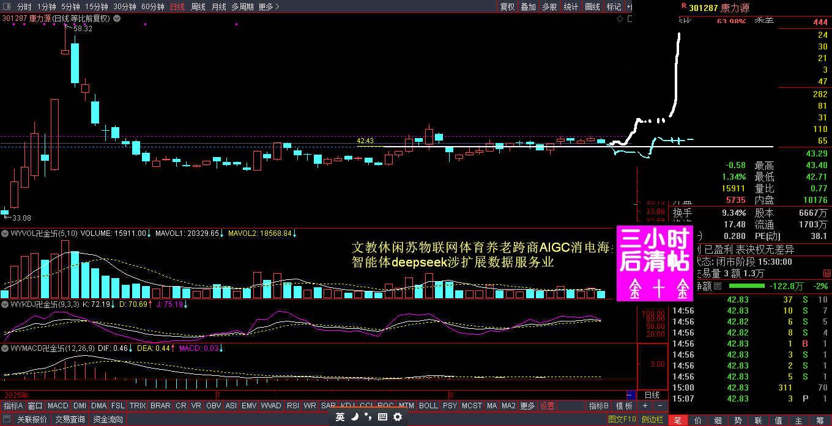Open 图文F10 info page
This screenshot has width=832, height=426.
coord(622,419)
